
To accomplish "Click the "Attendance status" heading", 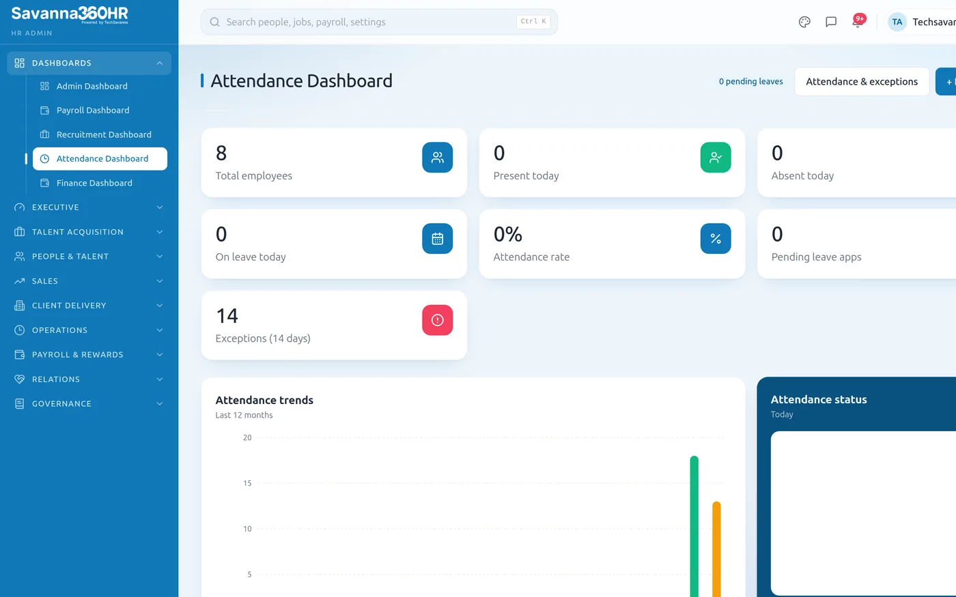I will 819,400.
